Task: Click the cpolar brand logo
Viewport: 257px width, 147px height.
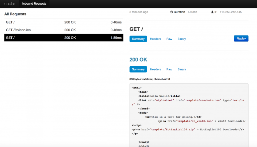Action: coord(9,4)
